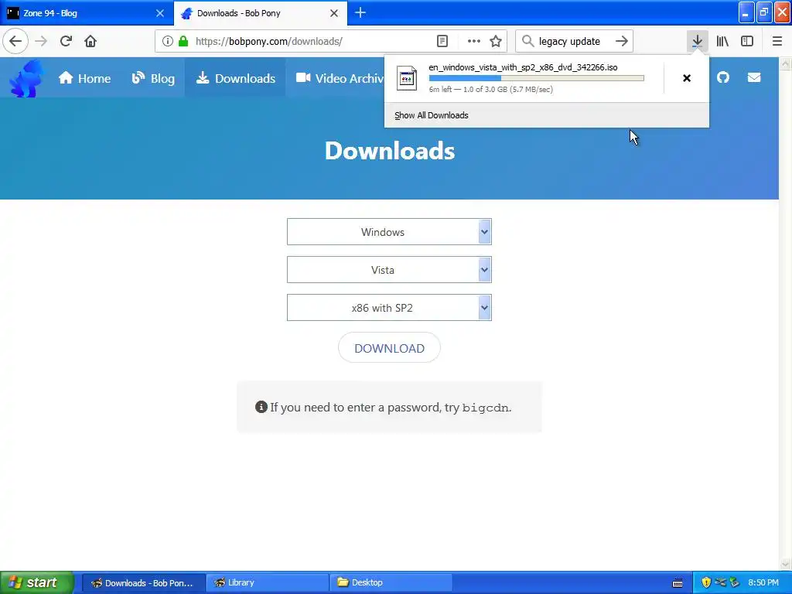792x594 pixels.
Task: Click the Downloads nav menu item
Action: click(235, 78)
